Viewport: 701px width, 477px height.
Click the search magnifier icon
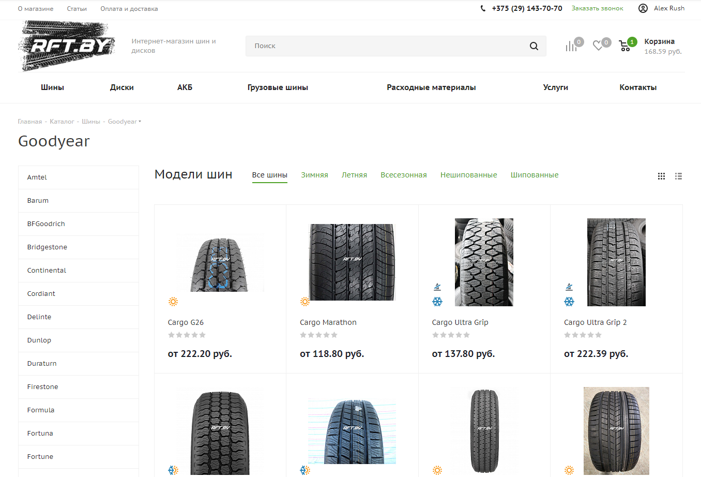point(534,46)
